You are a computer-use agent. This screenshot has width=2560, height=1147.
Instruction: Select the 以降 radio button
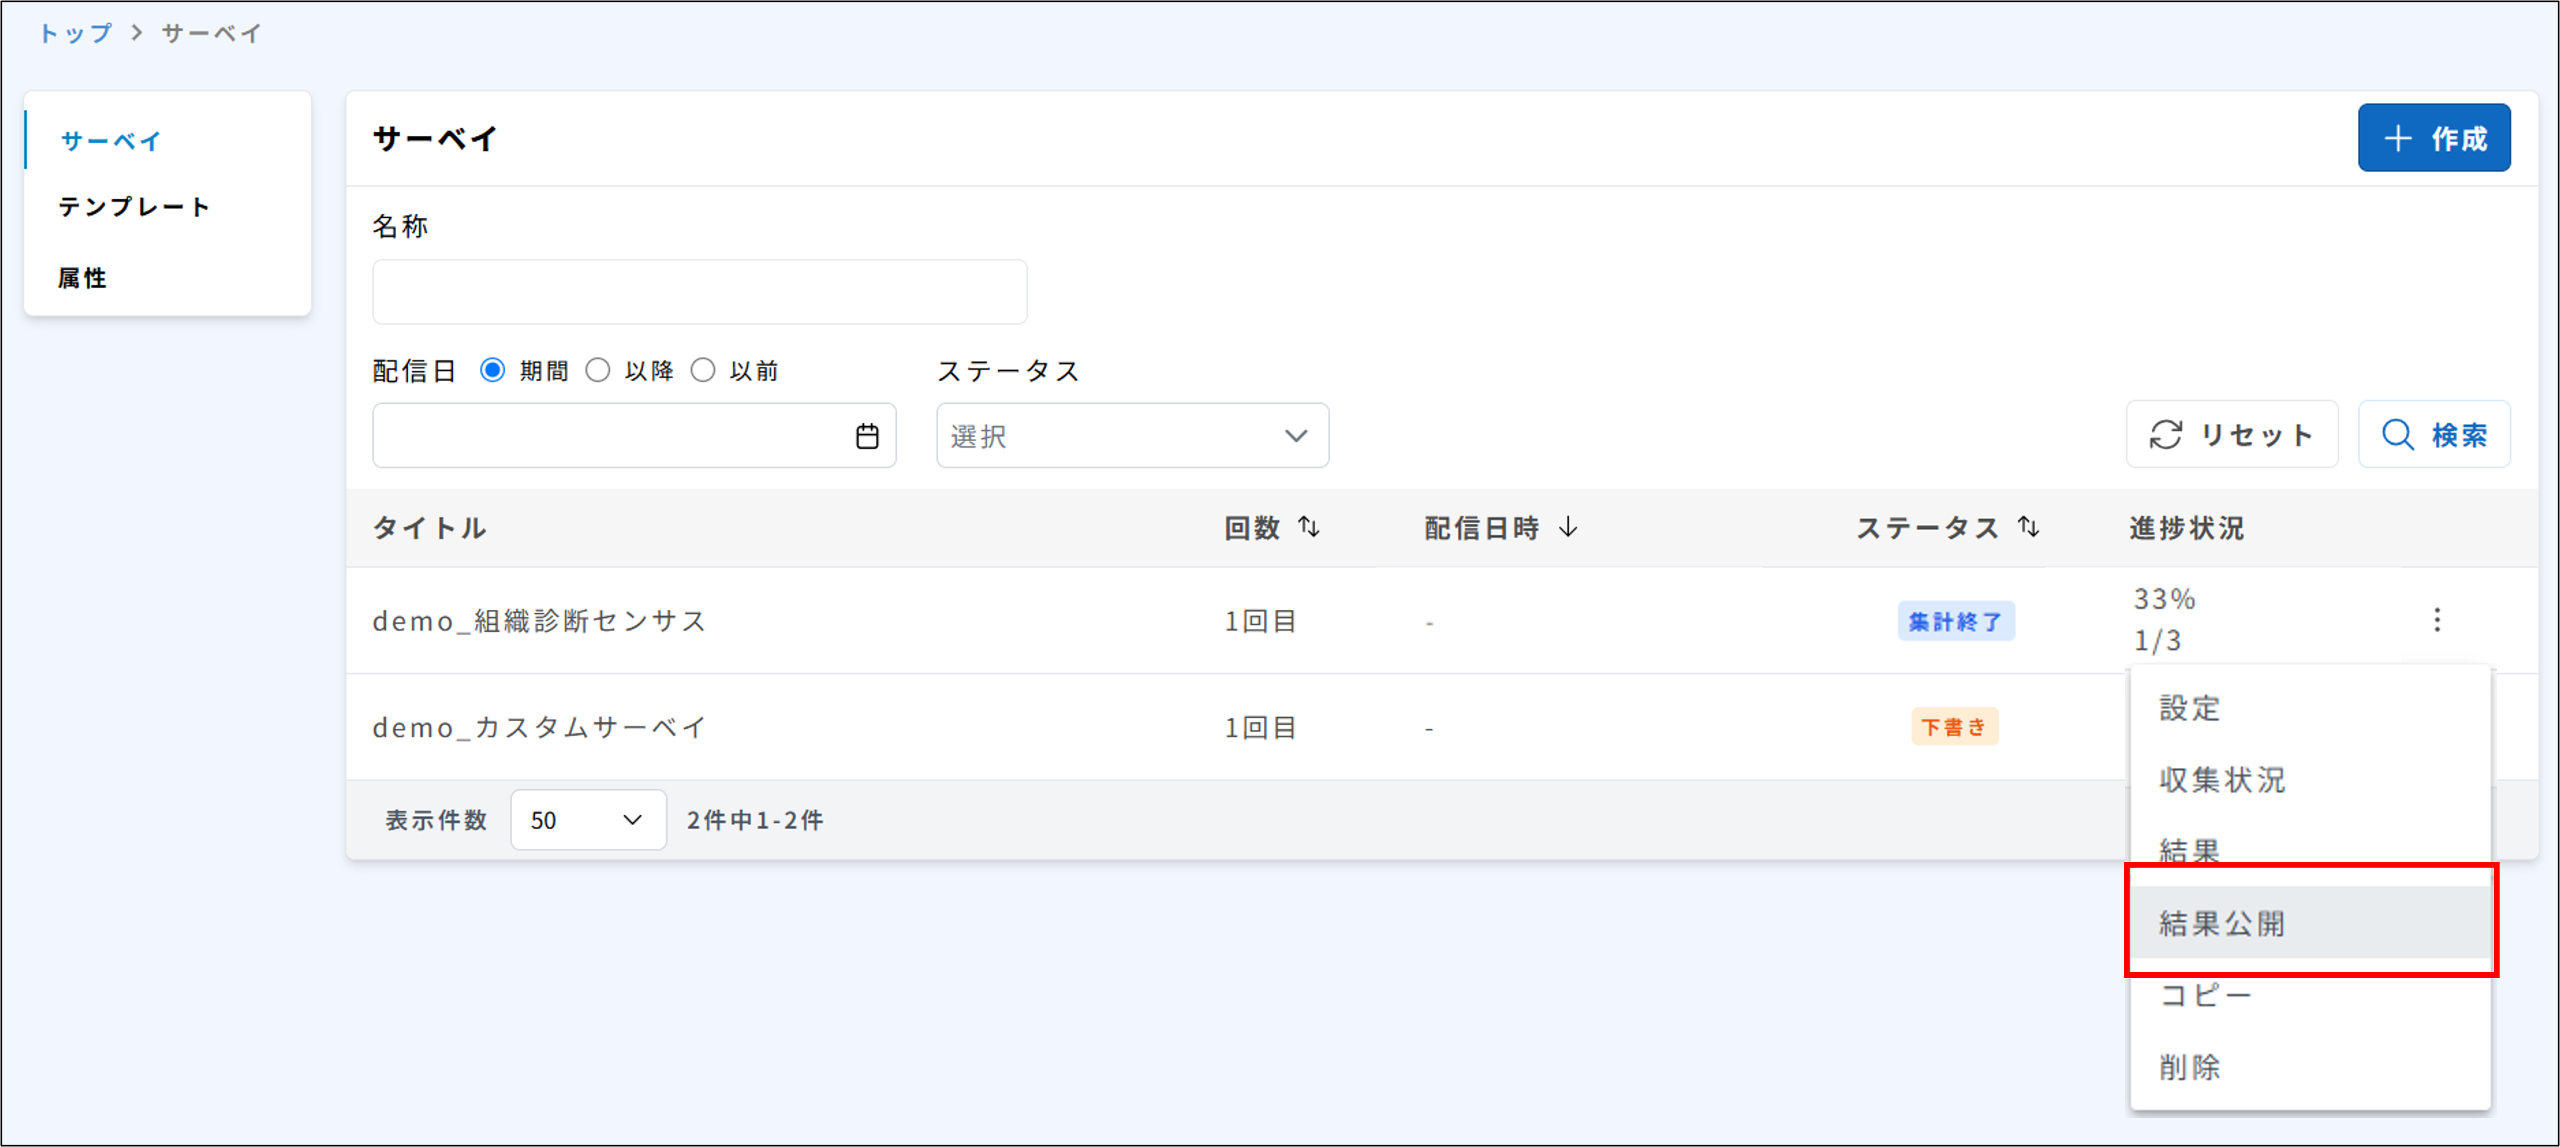598,369
